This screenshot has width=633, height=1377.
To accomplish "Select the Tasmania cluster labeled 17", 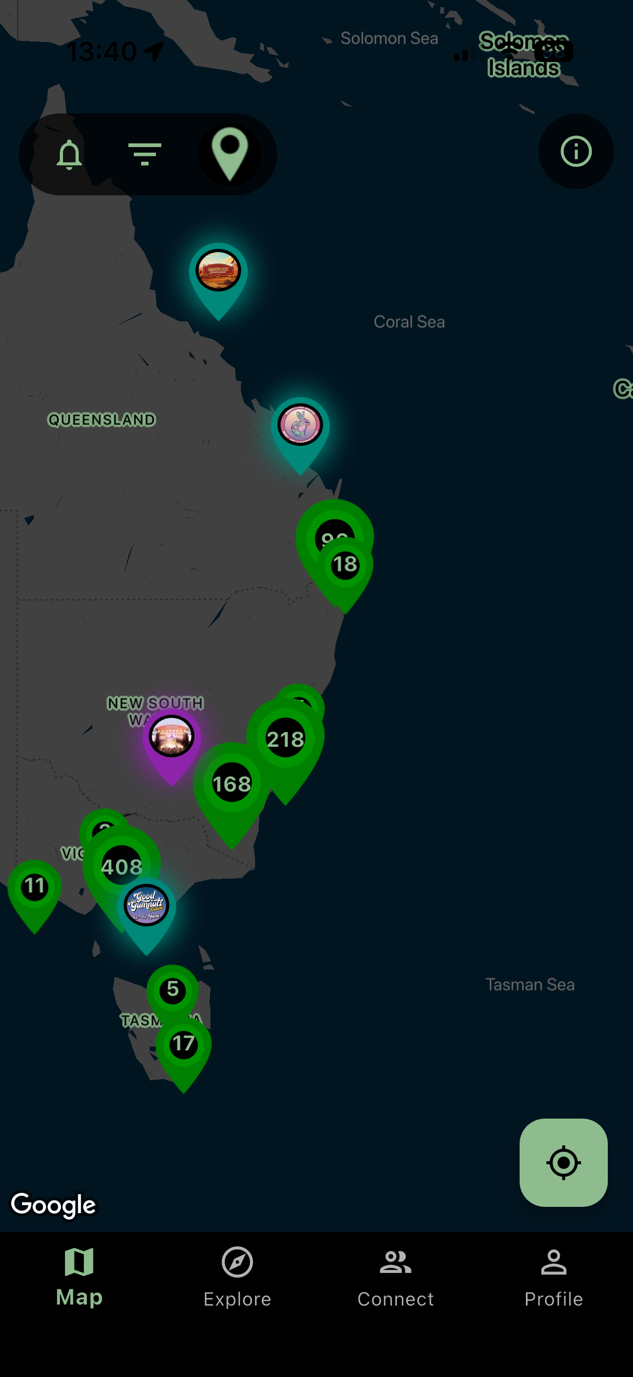I will [x=183, y=1044].
